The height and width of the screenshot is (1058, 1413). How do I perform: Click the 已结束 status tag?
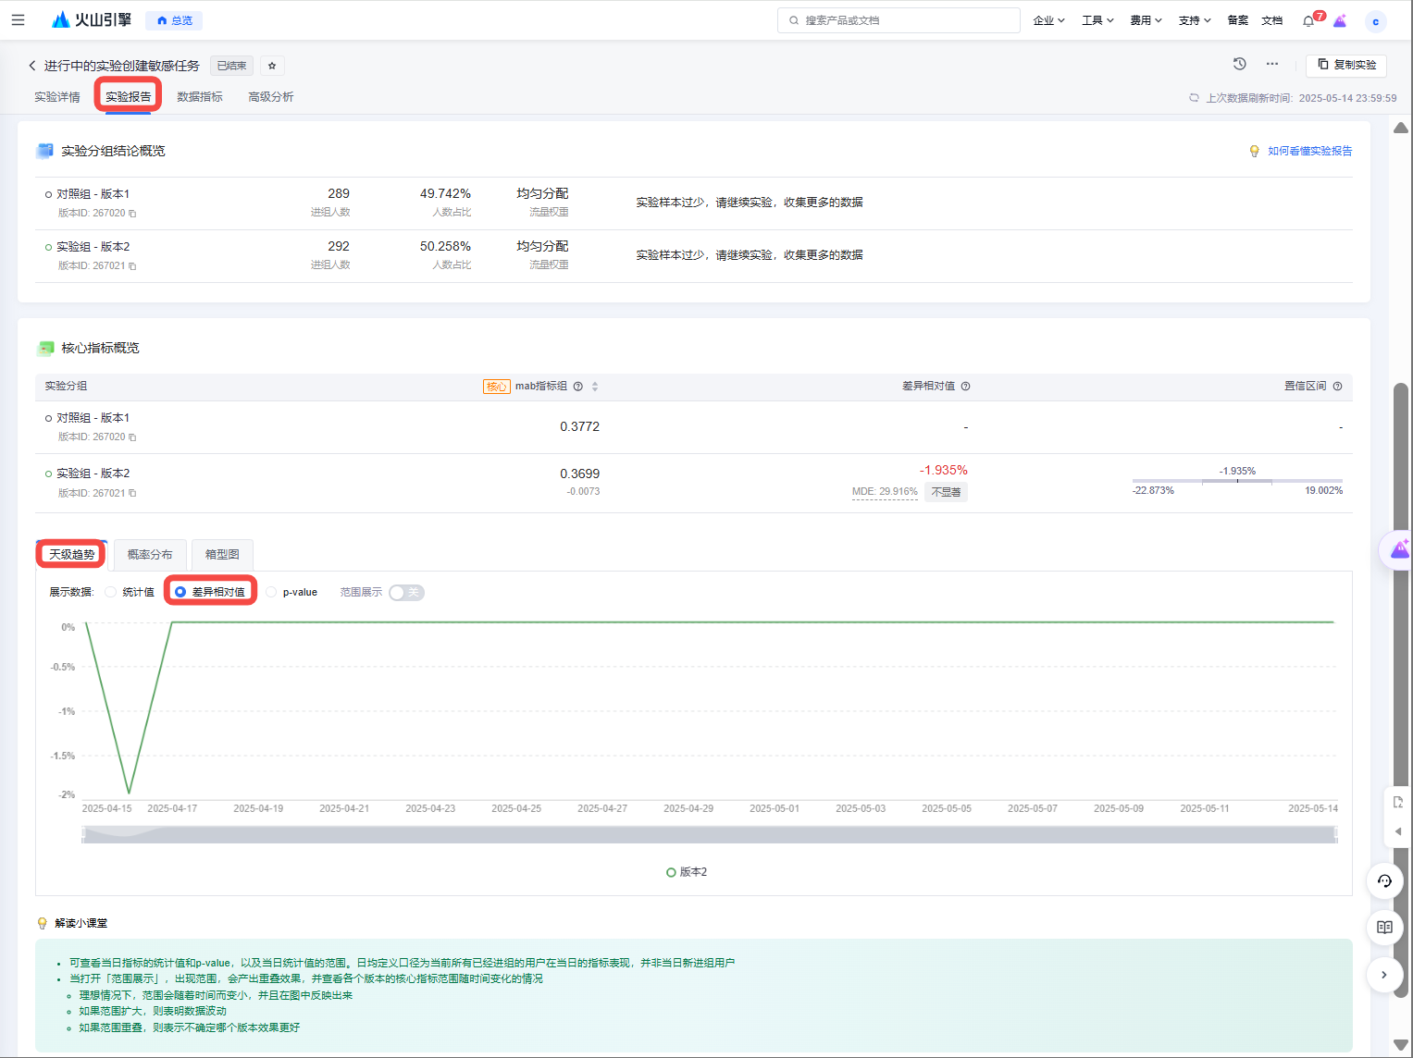click(x=231, y=66)
